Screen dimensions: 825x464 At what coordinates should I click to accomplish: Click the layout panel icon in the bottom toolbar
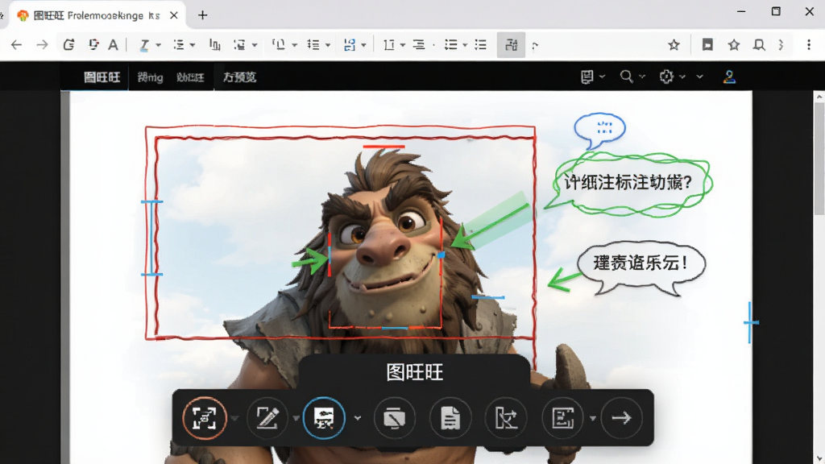[563, 418]
